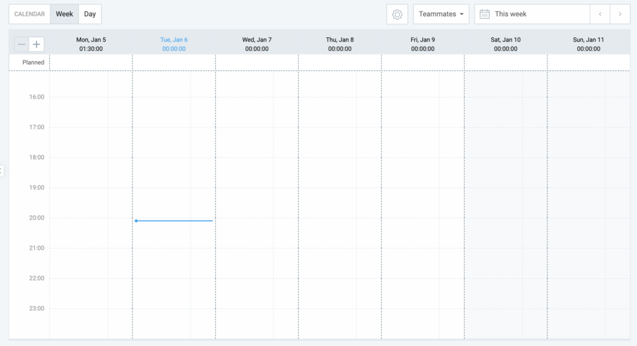The height and width of the screenshot is (346, 637).
Task: Click the calendar icon in date picker
Action: coord(485,14)
